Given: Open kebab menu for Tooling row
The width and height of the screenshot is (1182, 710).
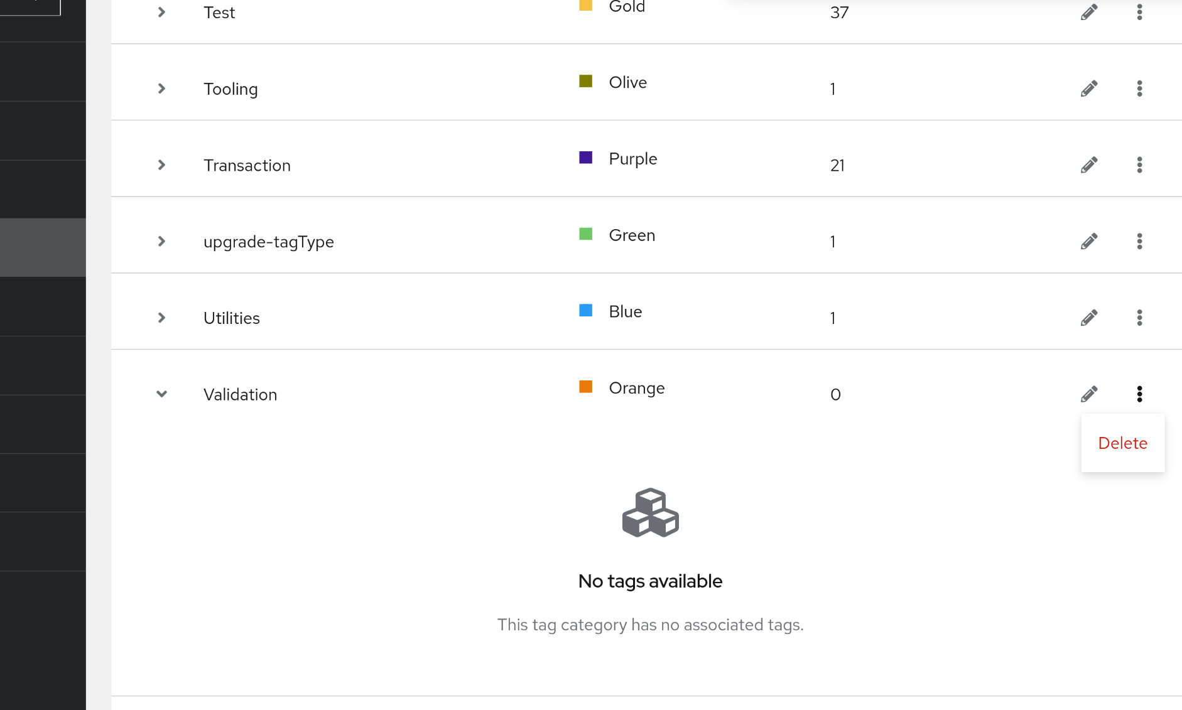Looking at the screenshot, I should [1139, 89].
